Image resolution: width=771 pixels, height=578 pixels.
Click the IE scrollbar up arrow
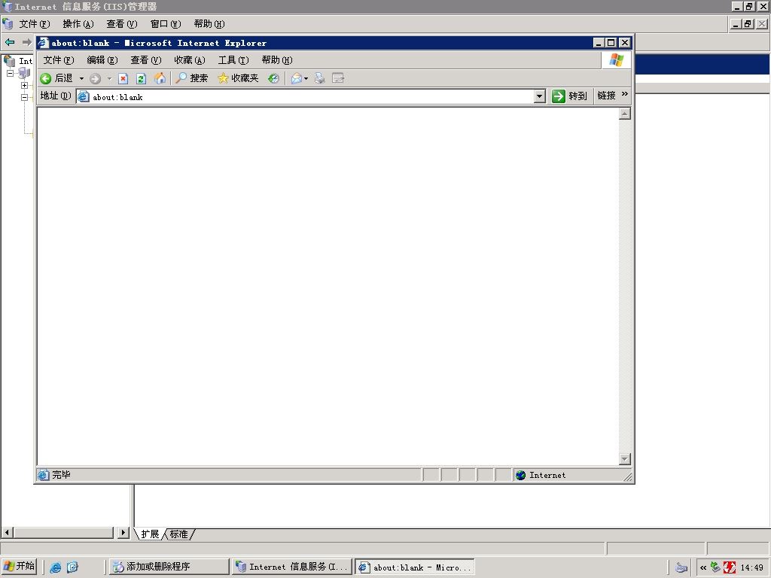click(x=624, y=114)
